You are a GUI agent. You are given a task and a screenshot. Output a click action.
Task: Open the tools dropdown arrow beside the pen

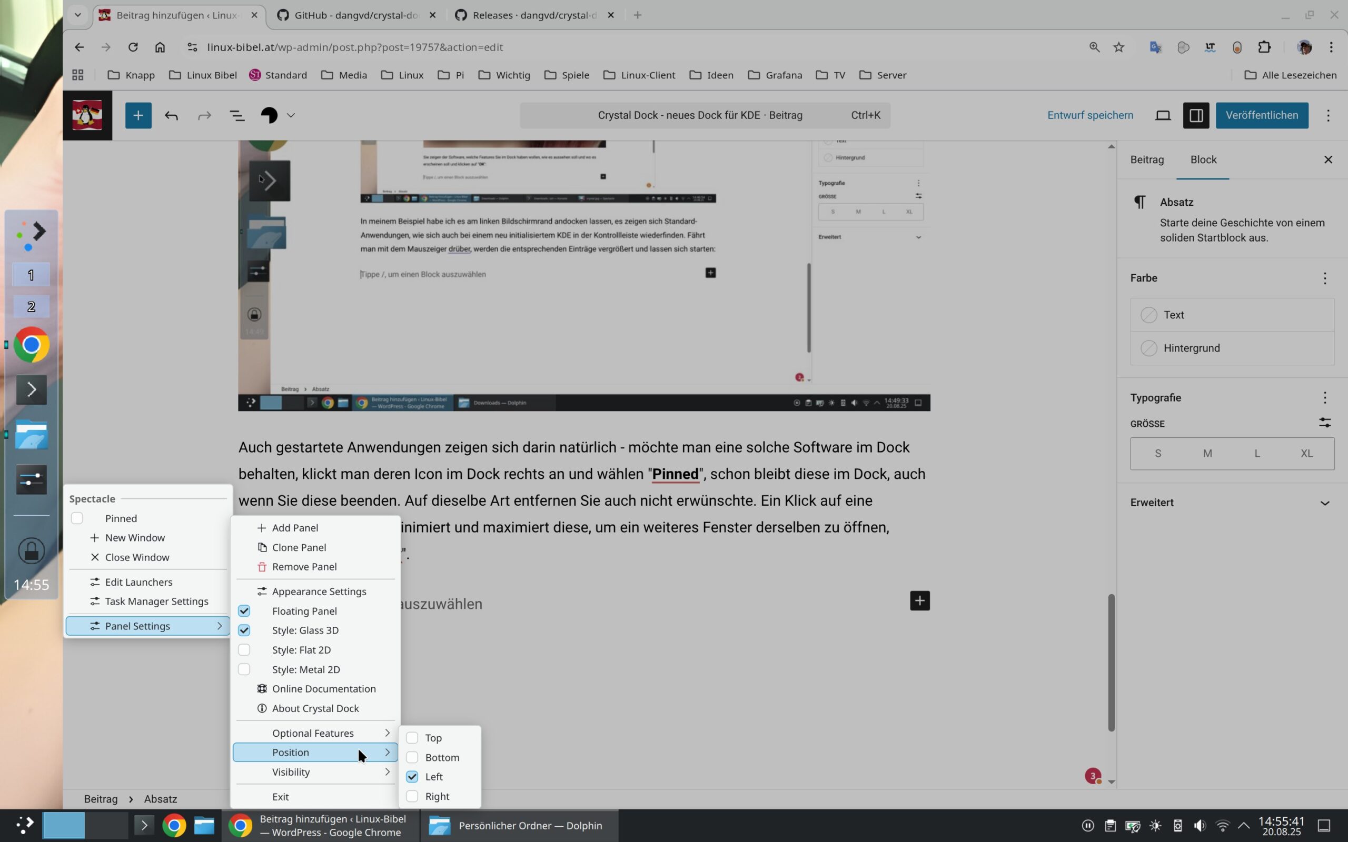[x=291, y=115]
